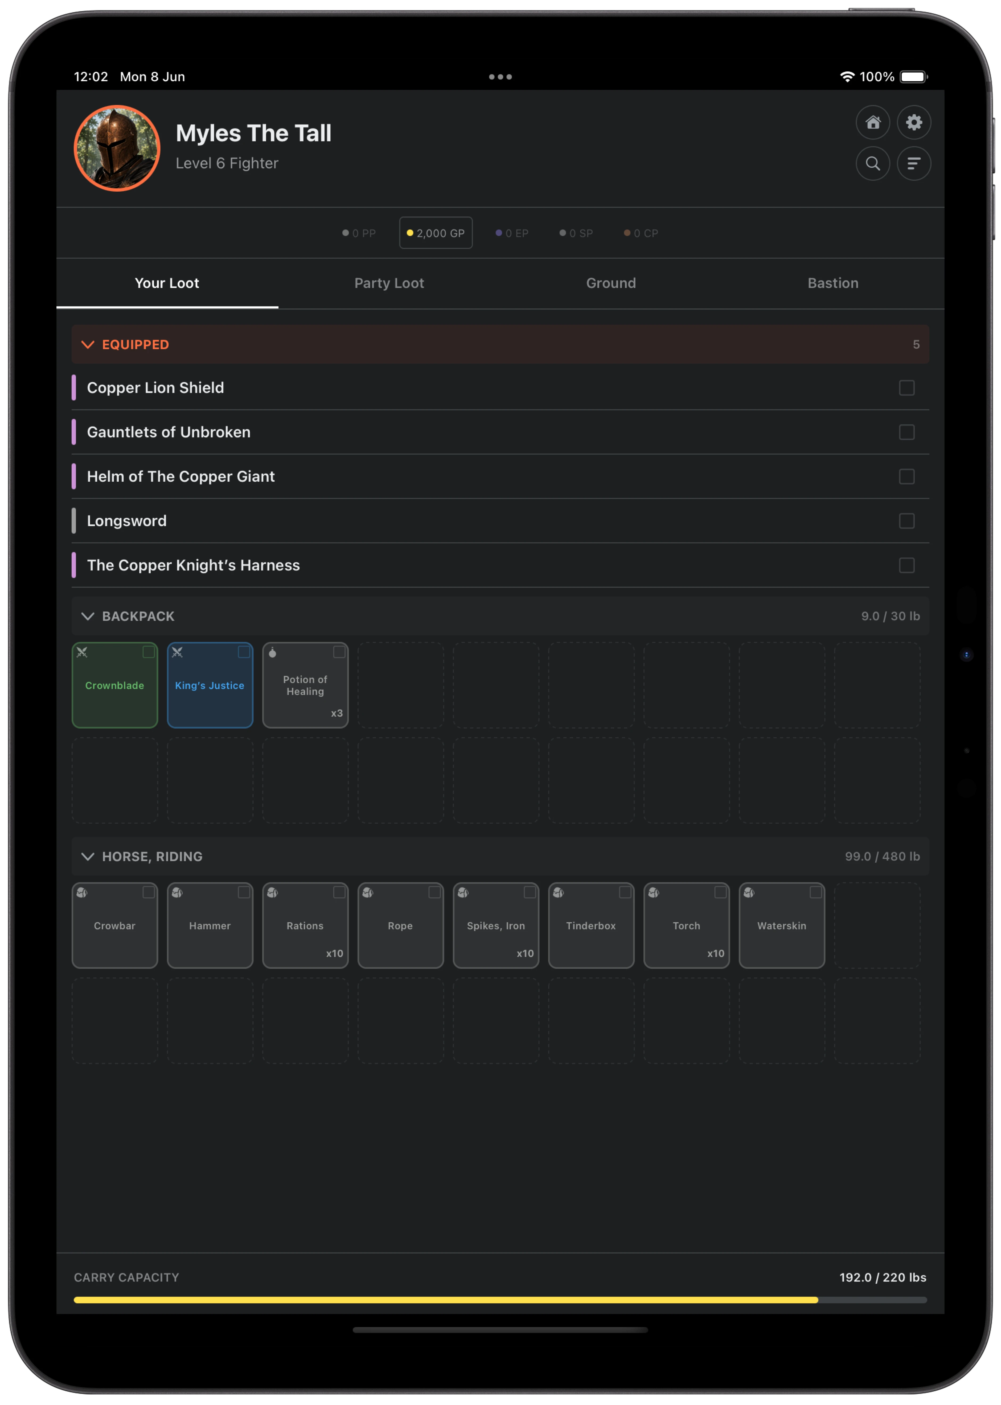
Task: Check the Tinderbox tile checkbox
Action: [625, 892]
